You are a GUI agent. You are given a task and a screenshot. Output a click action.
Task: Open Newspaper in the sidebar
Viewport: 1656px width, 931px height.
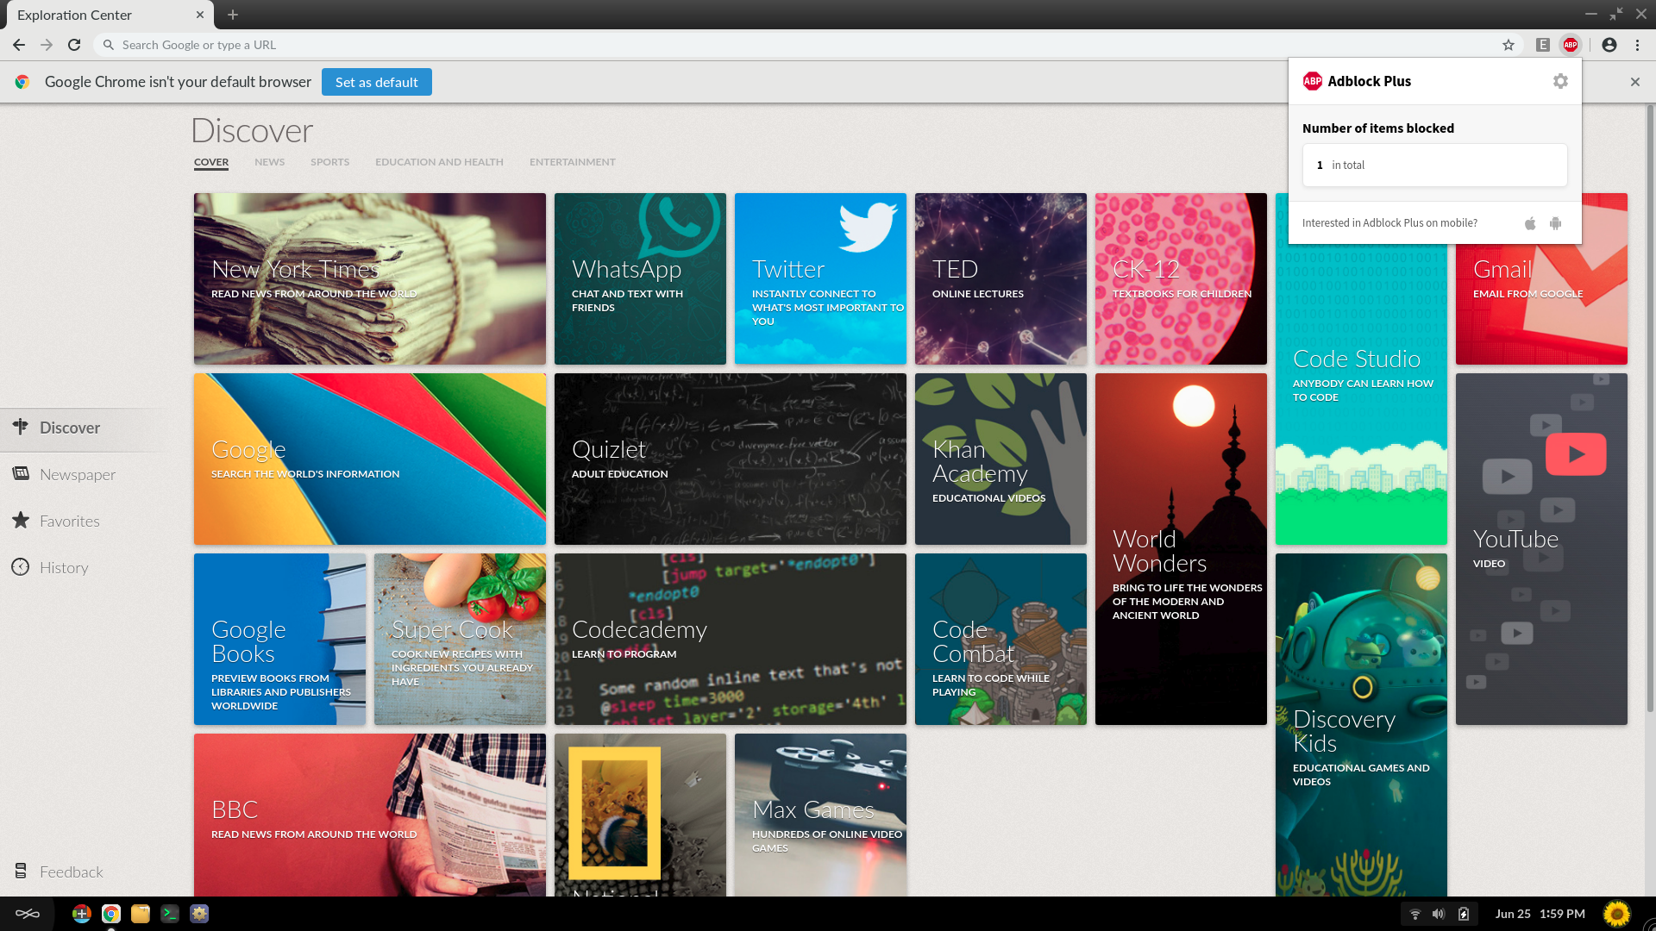tap(79, 474)
